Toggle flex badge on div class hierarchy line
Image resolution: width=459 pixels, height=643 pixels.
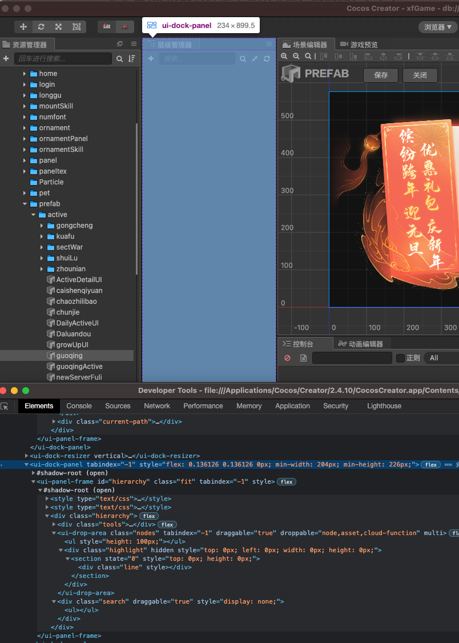149,516
